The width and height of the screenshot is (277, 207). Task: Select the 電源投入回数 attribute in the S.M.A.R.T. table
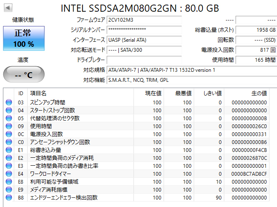point(46,134)
